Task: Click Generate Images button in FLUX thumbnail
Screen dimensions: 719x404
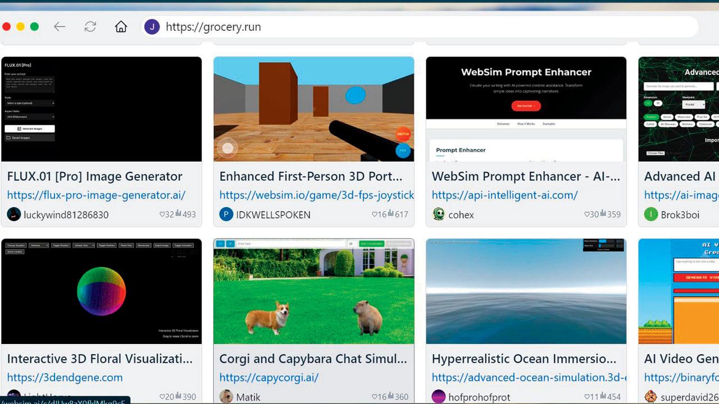Action: point(30,128)
